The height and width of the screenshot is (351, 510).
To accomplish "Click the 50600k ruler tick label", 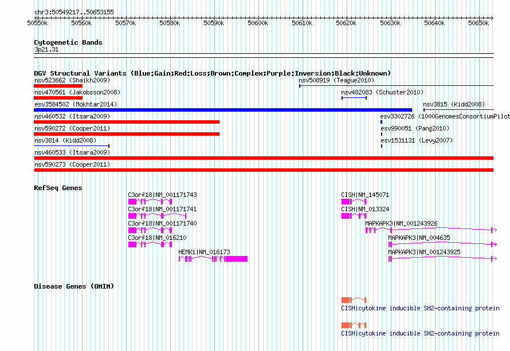I will tap(258, 23).
